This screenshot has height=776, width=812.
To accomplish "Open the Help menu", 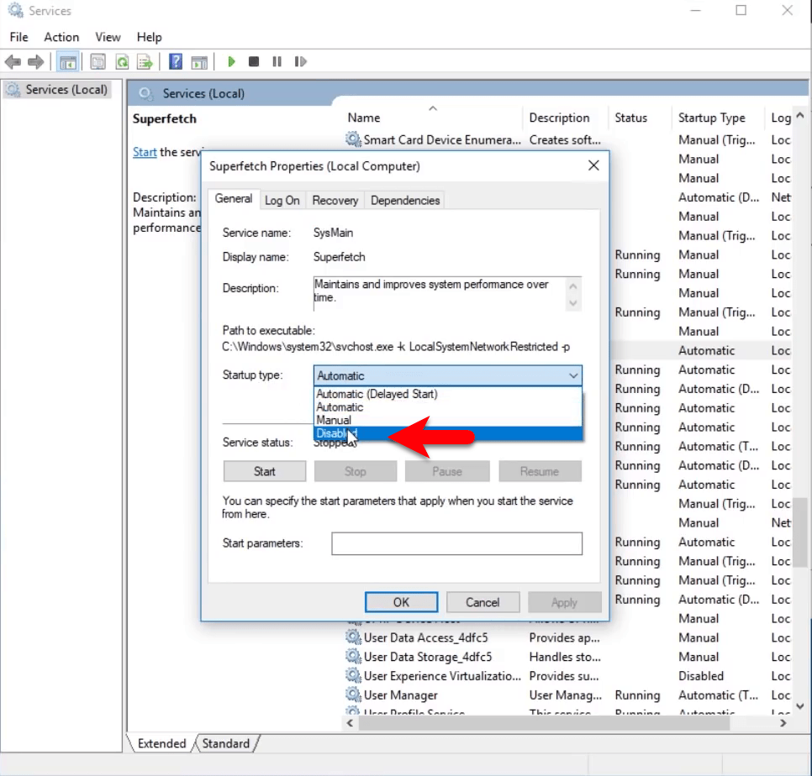I will (x=149, y=37).
